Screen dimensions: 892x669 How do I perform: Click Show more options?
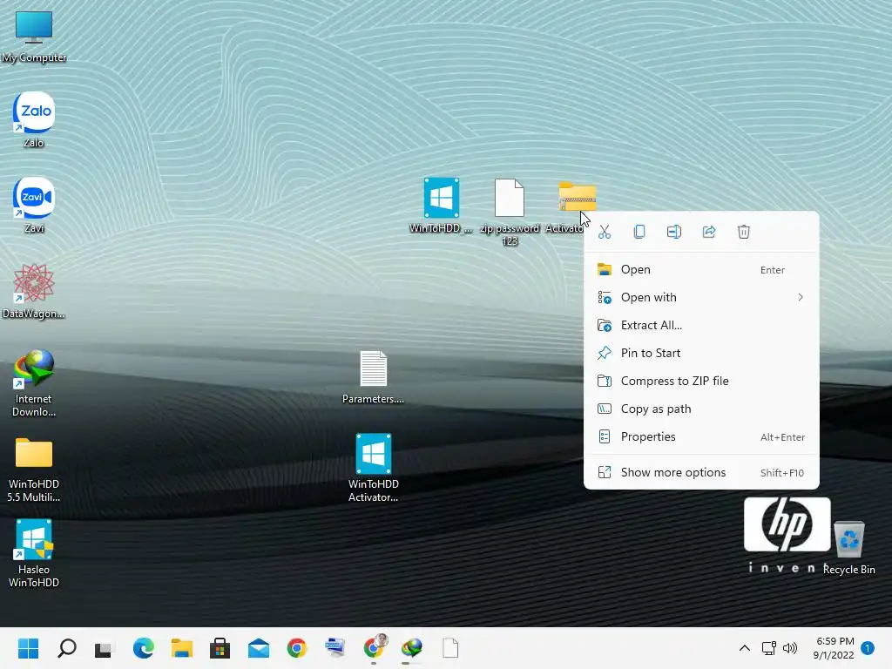click(x=701, y=473)
